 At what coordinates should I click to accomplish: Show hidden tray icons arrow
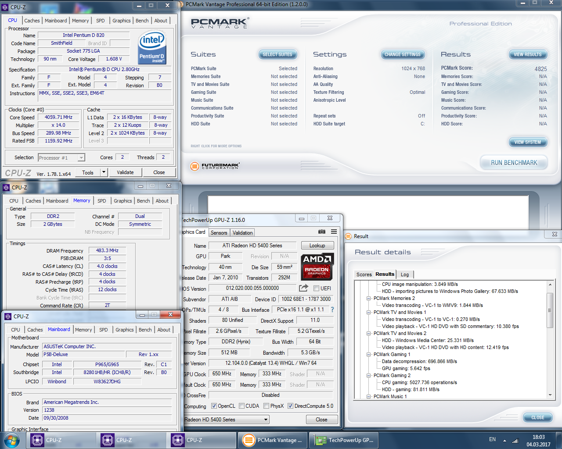click(x=504, y=441)
